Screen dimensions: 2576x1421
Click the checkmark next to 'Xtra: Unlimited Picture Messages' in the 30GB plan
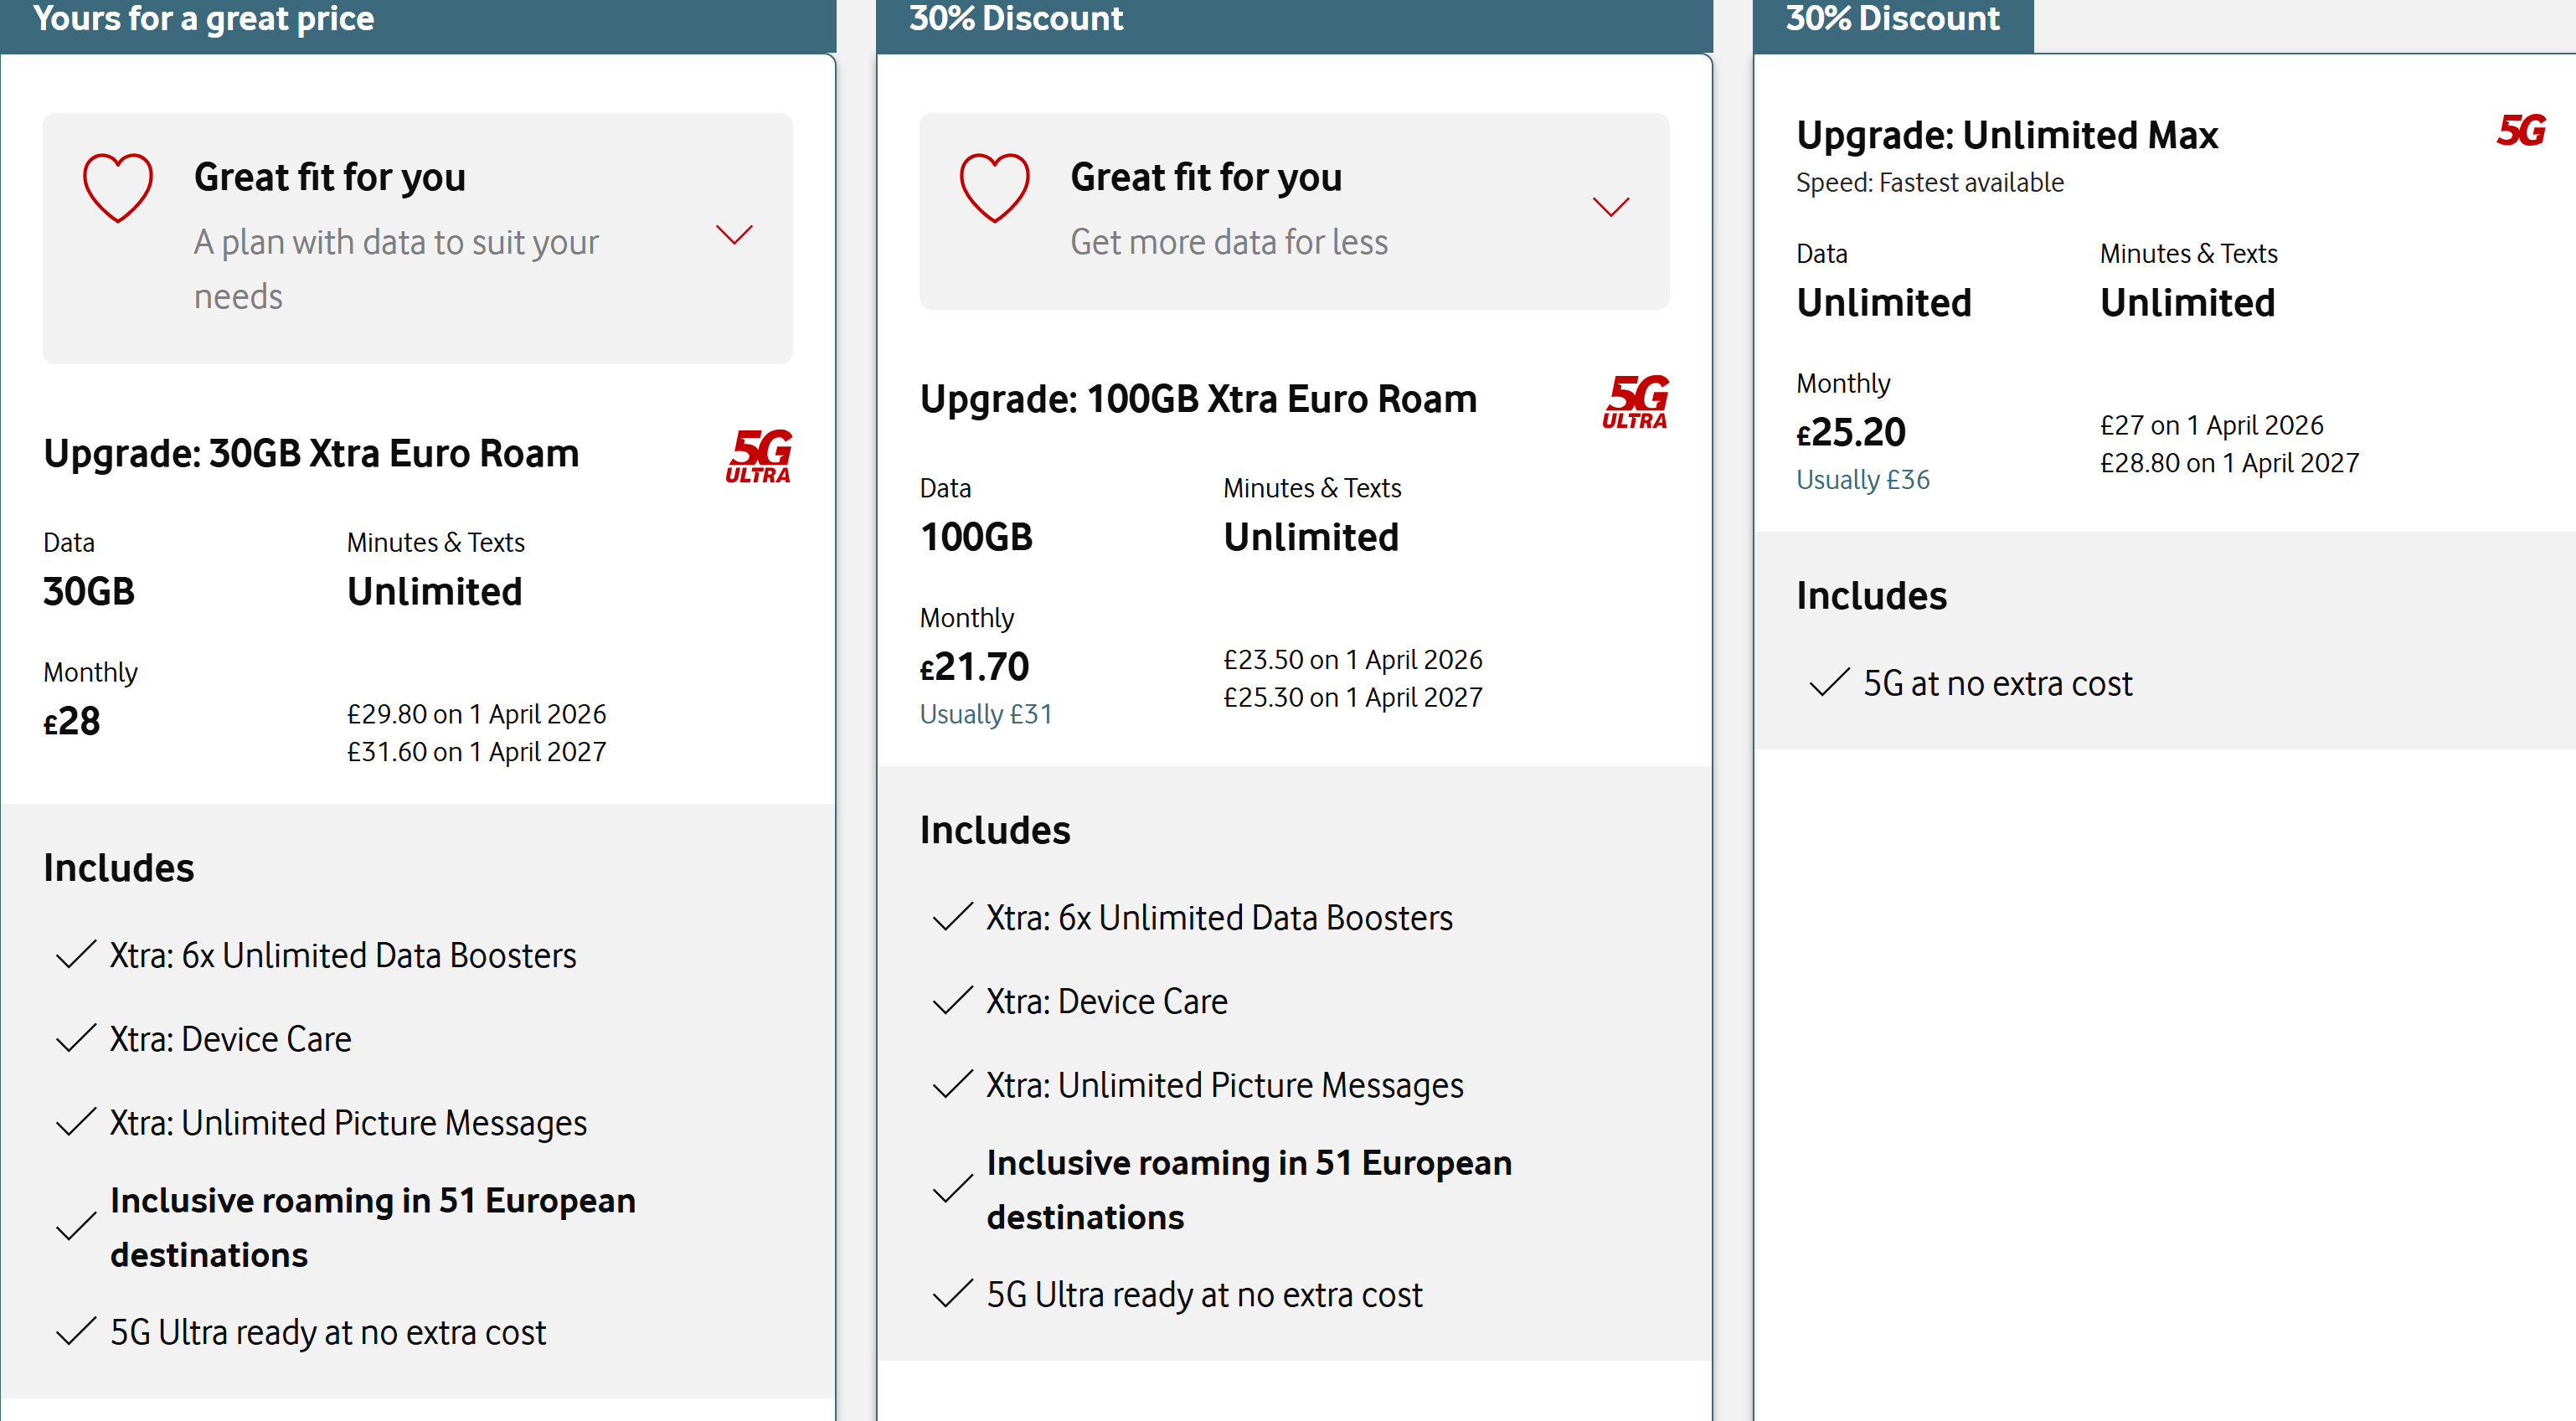click(x=76, y=1123)
